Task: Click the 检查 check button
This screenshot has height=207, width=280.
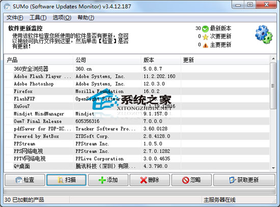Action: (25, 180)
